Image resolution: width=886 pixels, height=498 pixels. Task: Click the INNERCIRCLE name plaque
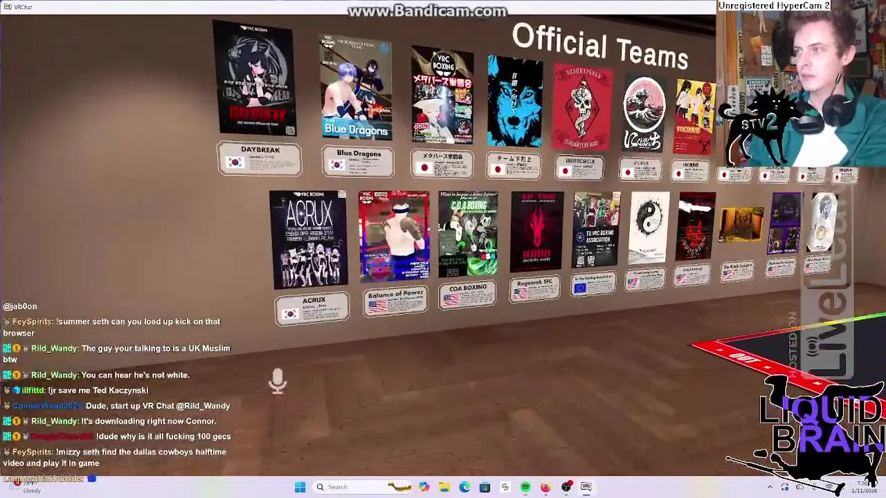579,167
